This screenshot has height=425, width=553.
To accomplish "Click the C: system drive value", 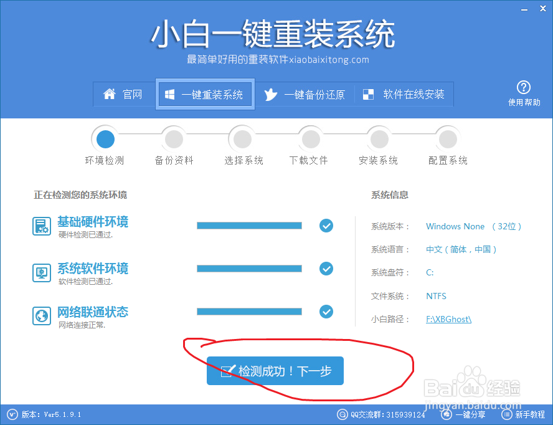I will (430, 272).
